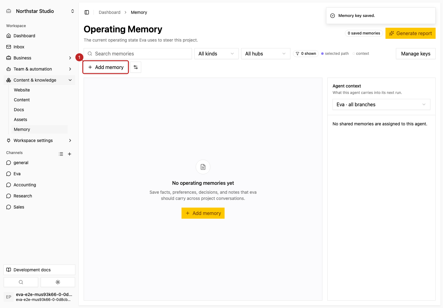
Task: Click the general channel chat bubble icon
Action: pyautogui.click(x=9, y=163)
